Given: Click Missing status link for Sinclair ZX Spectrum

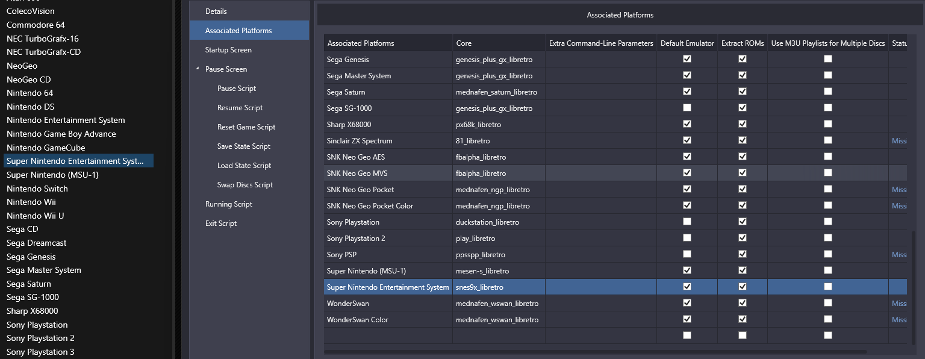Looking at the screenshot, I should (x=899, y=141).
